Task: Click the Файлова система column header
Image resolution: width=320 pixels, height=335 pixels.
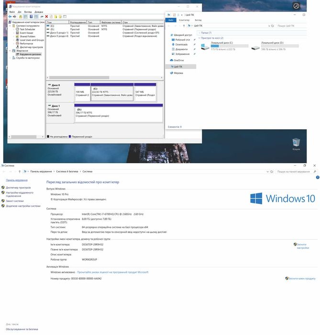Action: click(x=111, y=22)
